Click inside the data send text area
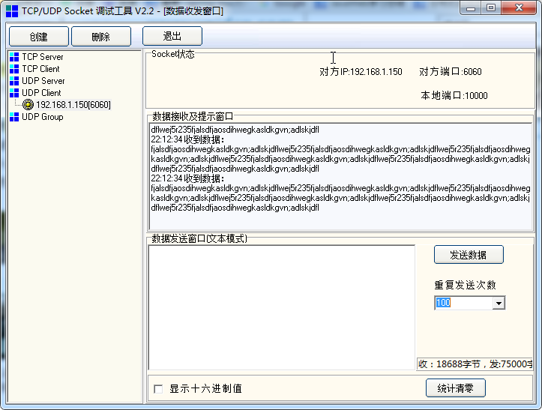 [x=282, y=307]
